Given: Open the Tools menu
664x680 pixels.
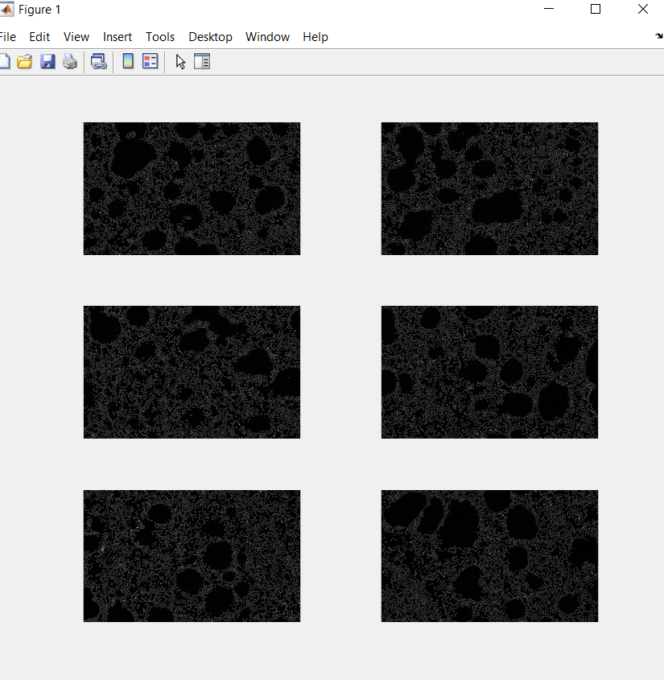Looking at the screenshot, I should pos(160,36).
